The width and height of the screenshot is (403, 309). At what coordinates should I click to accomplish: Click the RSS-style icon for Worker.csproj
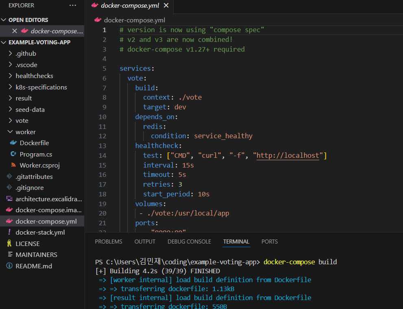pos(13,165)
